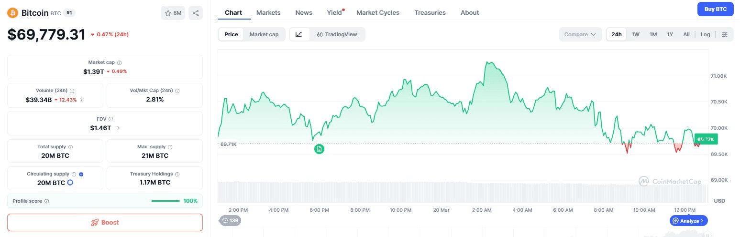Click the line chart type icon
The width and height of the screenshot is (740, 237).
(299, 34)
